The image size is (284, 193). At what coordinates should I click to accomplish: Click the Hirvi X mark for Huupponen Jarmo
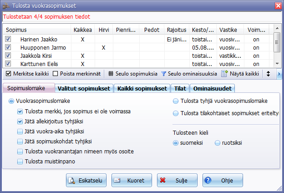click(x=103, y=48)
